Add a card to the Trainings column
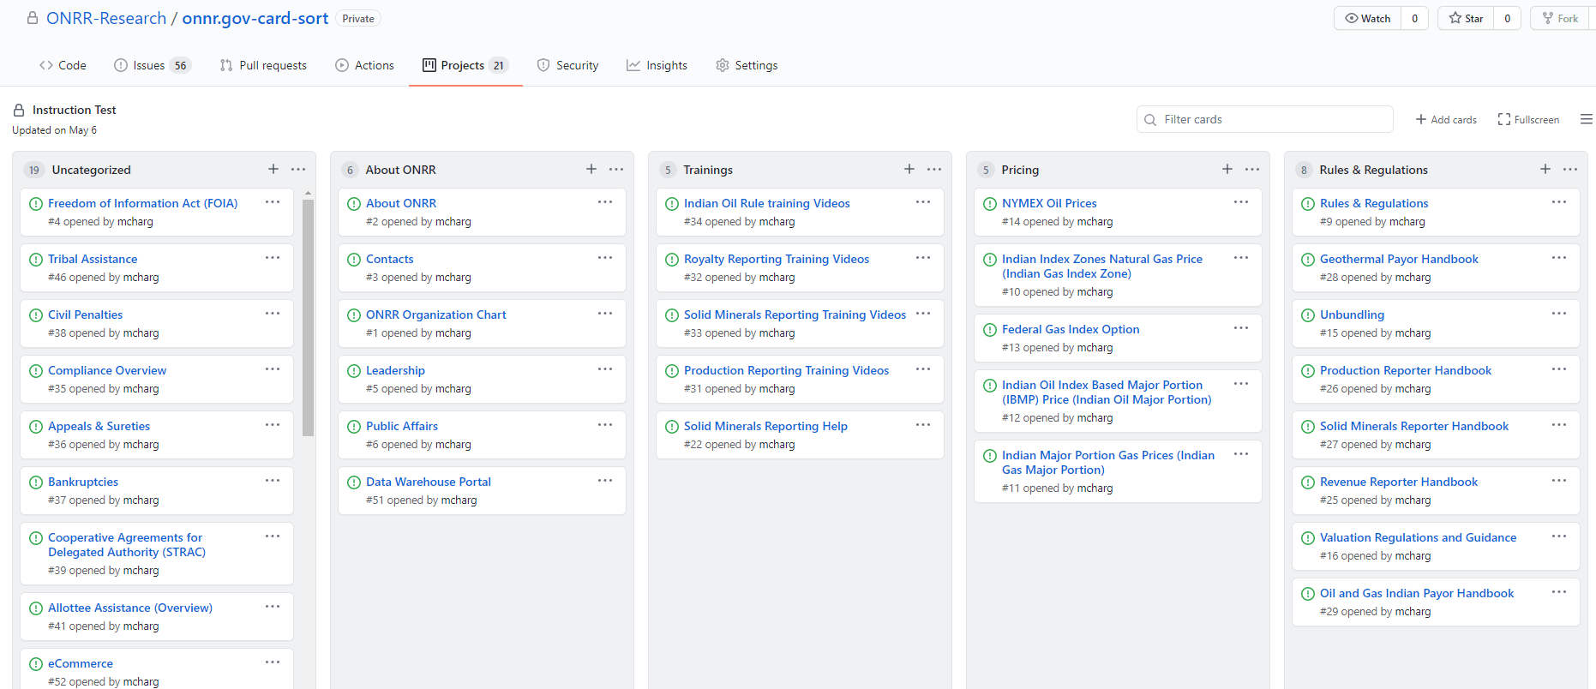This screenshot has height=689, width=1596. tap(909, 170)
